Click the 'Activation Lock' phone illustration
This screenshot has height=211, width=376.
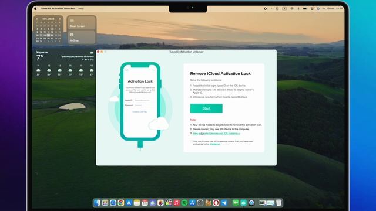tap(140, 101)
